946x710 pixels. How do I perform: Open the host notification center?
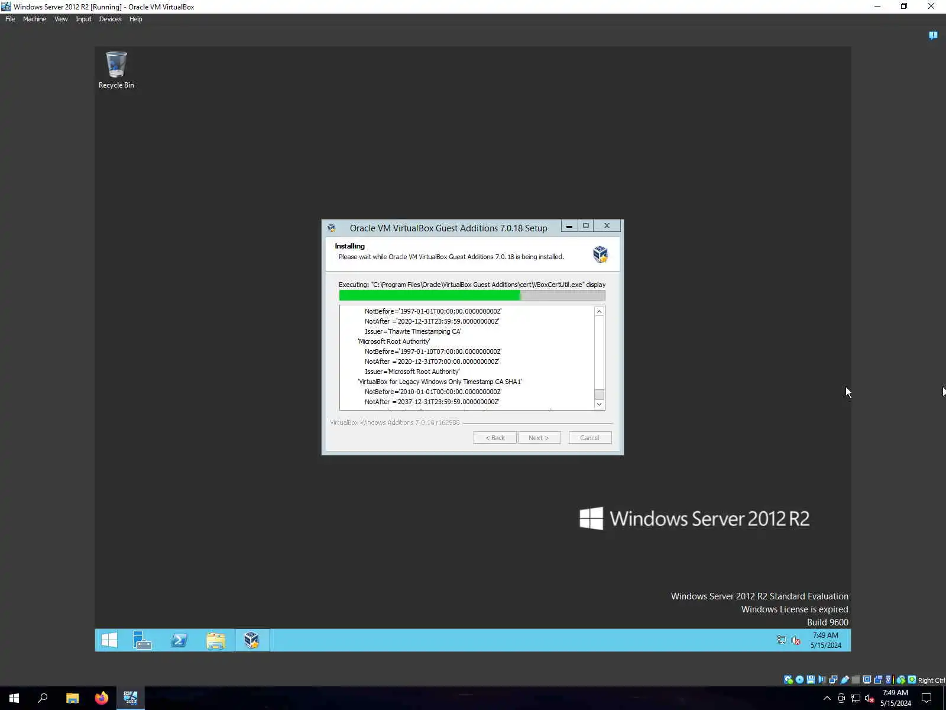click(926, 698)
